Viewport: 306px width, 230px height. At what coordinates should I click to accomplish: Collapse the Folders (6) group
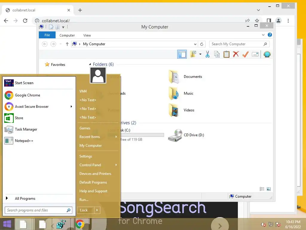coord(90,64)
